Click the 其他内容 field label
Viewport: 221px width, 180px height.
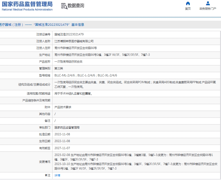(x=45, y=114)
